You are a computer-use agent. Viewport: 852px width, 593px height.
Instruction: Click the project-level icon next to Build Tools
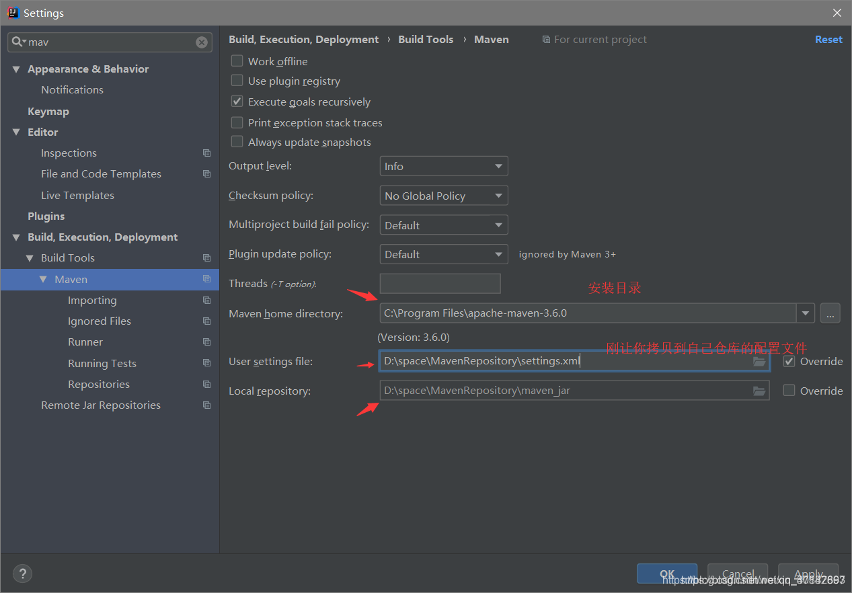206,258
